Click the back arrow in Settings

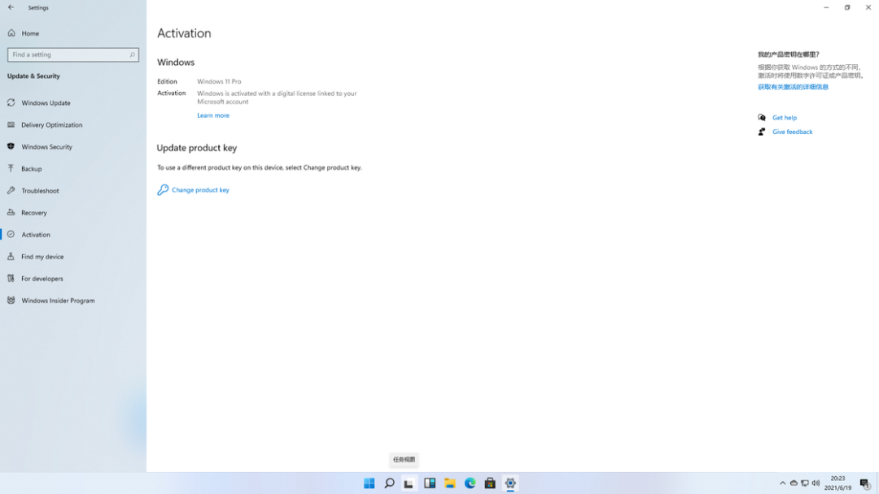pos(11,7)
